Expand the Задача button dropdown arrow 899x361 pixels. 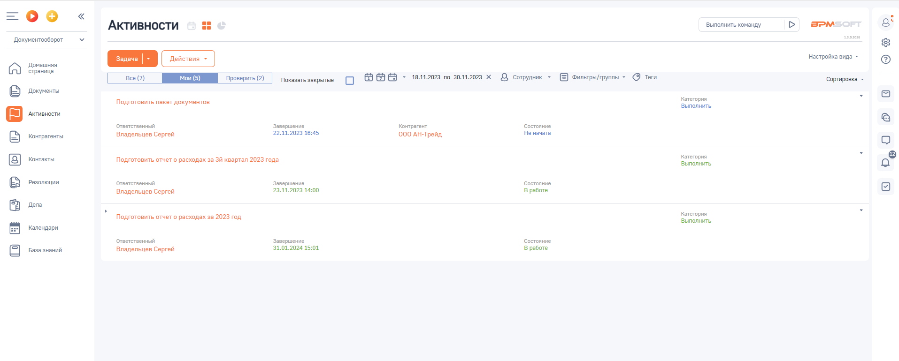click(x=149, y=59)
